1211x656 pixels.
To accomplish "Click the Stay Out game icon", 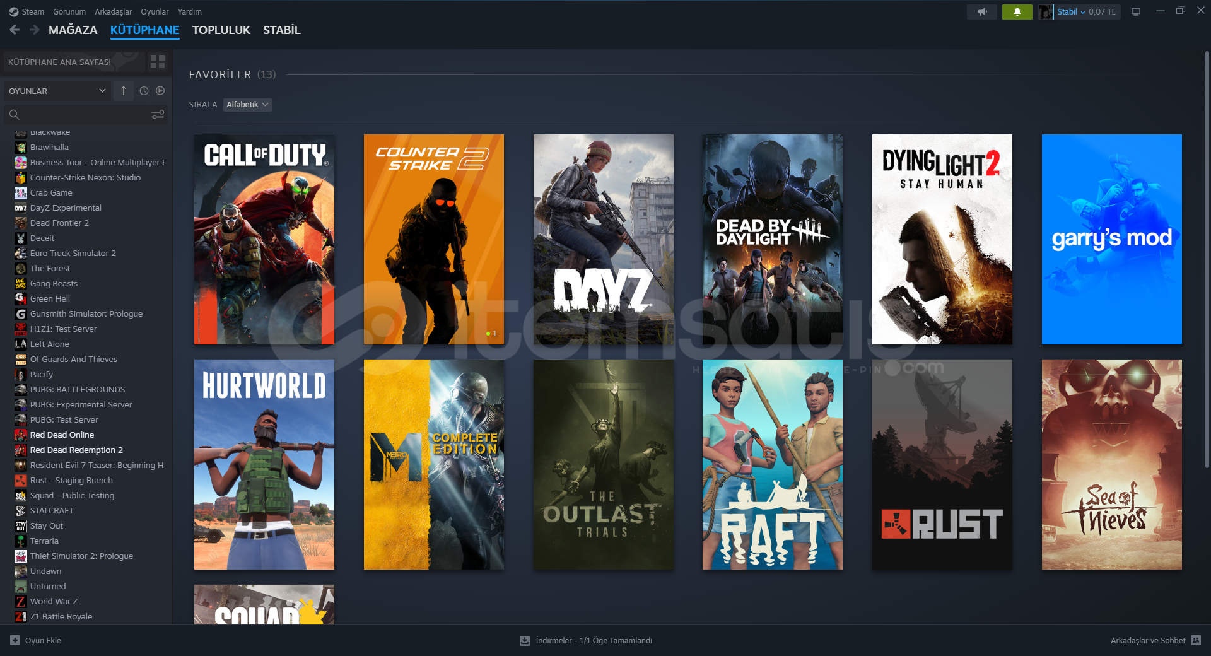I will click(x=21, y=525).
